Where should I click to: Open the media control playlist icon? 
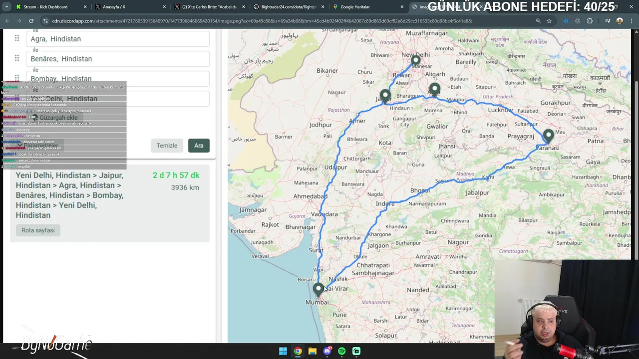coord(607,21)
